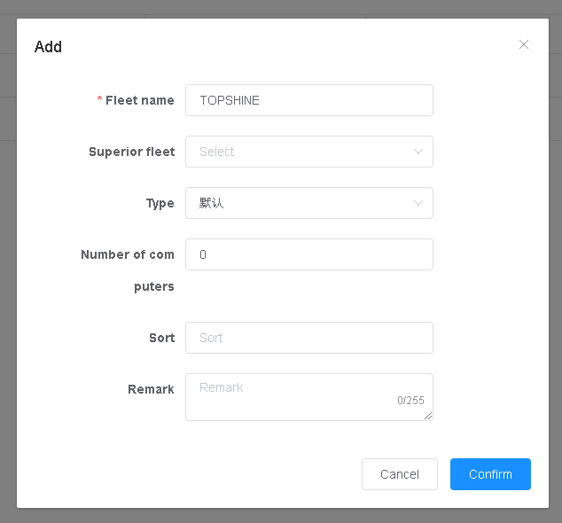Click the Type field label
This screenshot has width=562, height=523.
click(x=160, y=203)
